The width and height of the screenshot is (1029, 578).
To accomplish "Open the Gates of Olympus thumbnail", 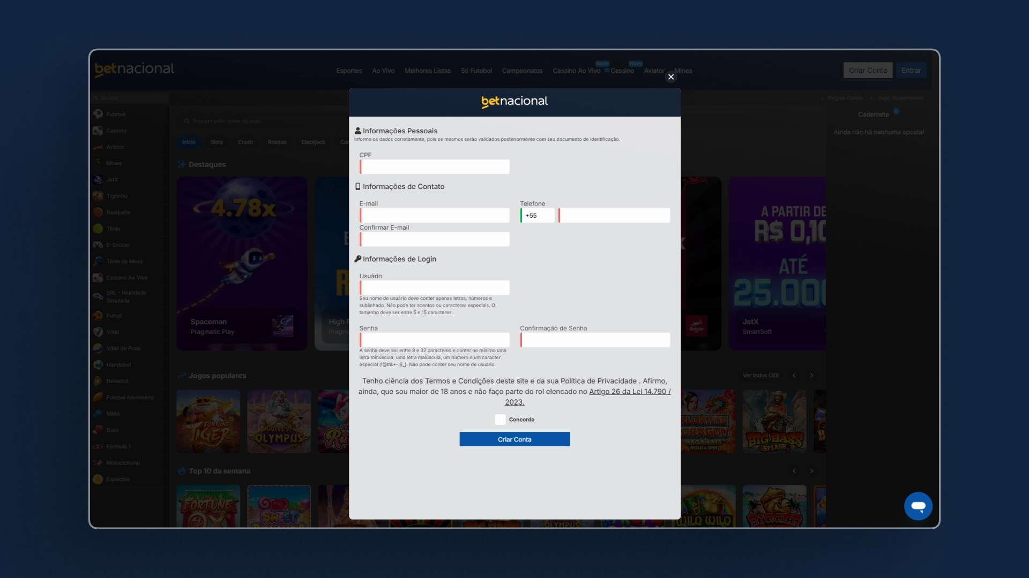I will click(x=279, y=421).
